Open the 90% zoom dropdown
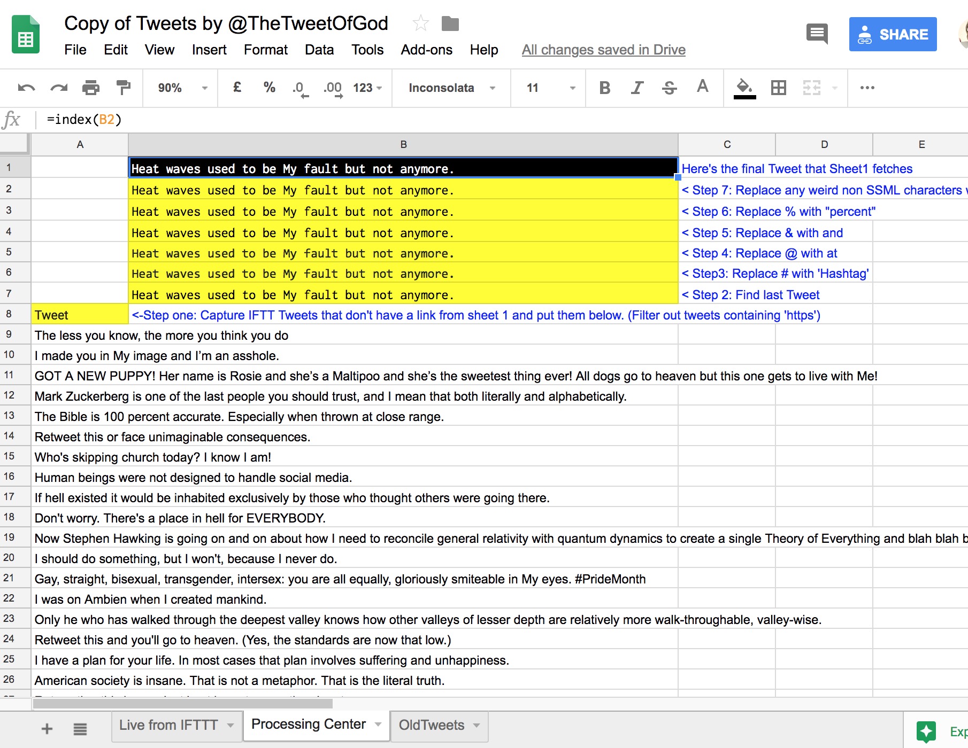This screenshot has width=968, height=748. [182, 88]
